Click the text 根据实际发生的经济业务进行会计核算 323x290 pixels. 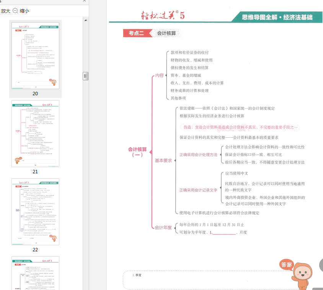click(x=212, y=116)
